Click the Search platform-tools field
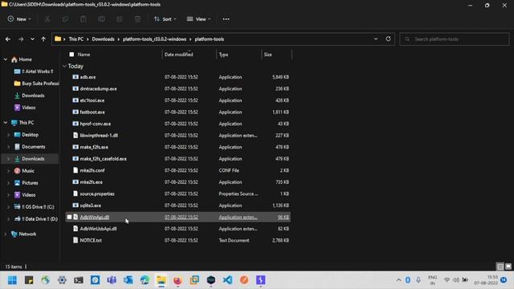Screen dimensions: 514x289 [x=455, y=39]
